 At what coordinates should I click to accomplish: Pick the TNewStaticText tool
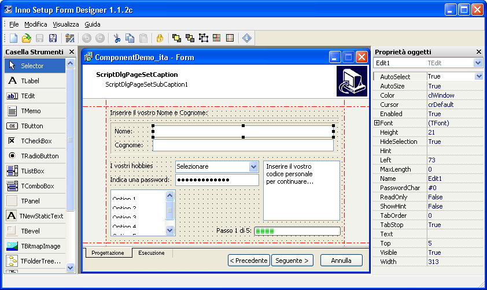click(x=35, y=216)
